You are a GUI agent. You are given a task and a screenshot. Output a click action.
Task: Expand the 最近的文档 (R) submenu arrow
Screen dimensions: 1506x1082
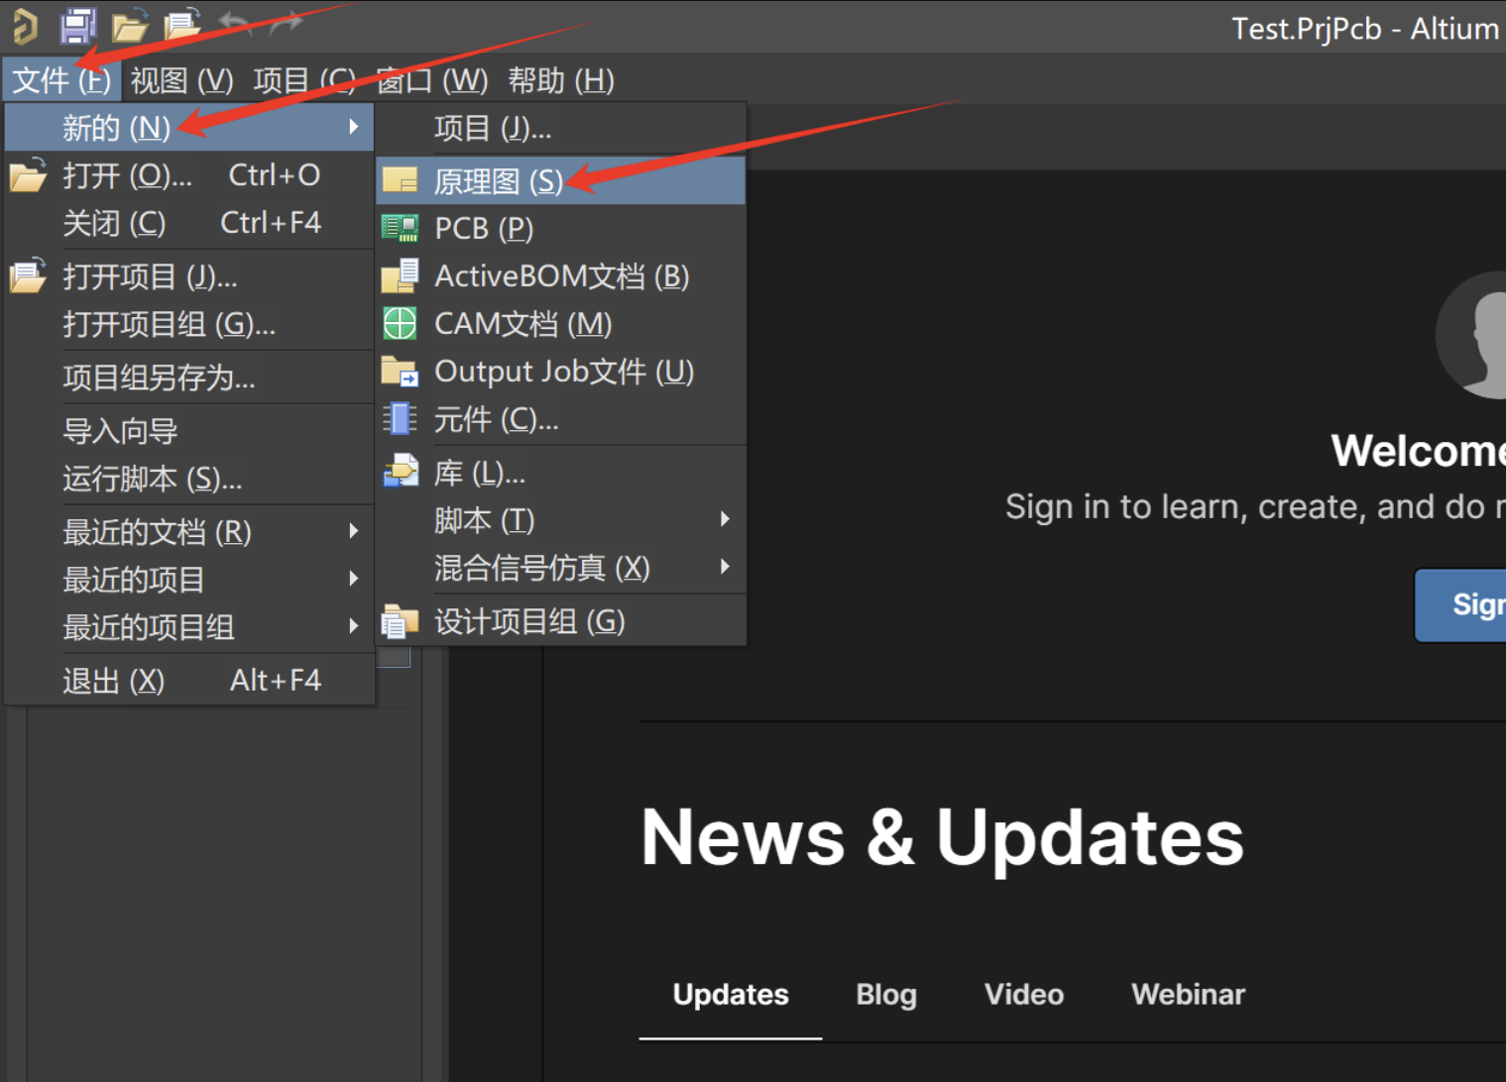click(x=354, y=531)
